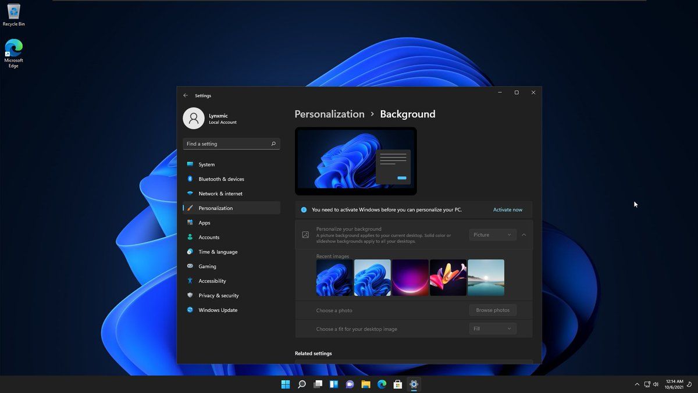Open Microsoft Store from taskbar

click(398, 384)
